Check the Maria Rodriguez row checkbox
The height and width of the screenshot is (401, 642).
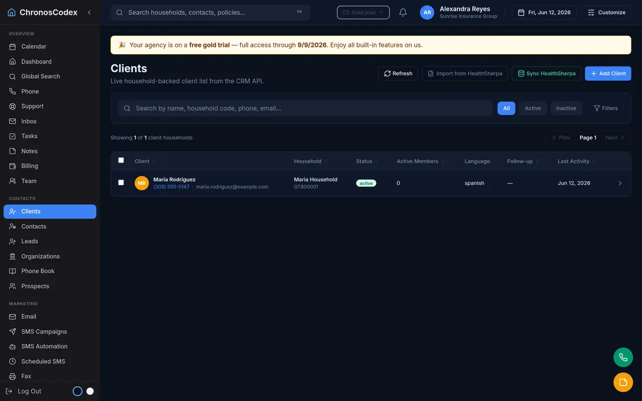click(121, 182)
